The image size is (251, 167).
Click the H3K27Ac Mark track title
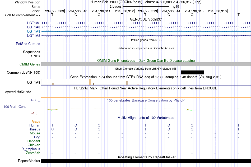coord(146,88)
